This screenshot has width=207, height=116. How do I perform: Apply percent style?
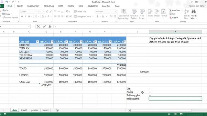103,16
